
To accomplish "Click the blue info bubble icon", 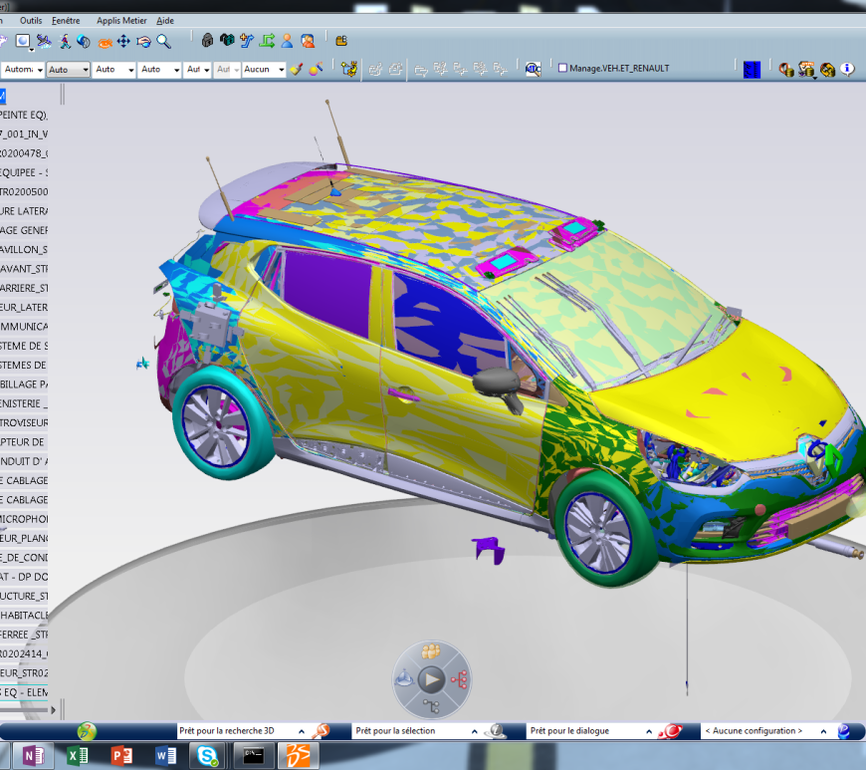I will (847, 69).
